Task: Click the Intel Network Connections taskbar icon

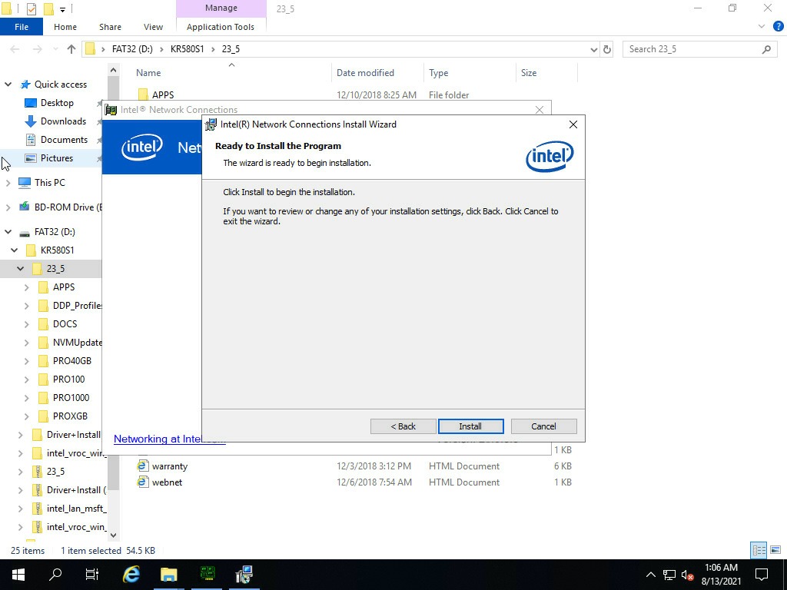Action: click(208, 575)
